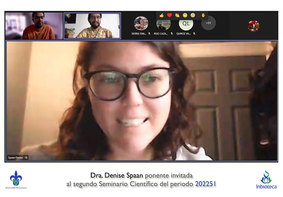The height and width of the screenshot is (197, 283).
Task: Send the surprised face reaction
Action: [193, 15]
